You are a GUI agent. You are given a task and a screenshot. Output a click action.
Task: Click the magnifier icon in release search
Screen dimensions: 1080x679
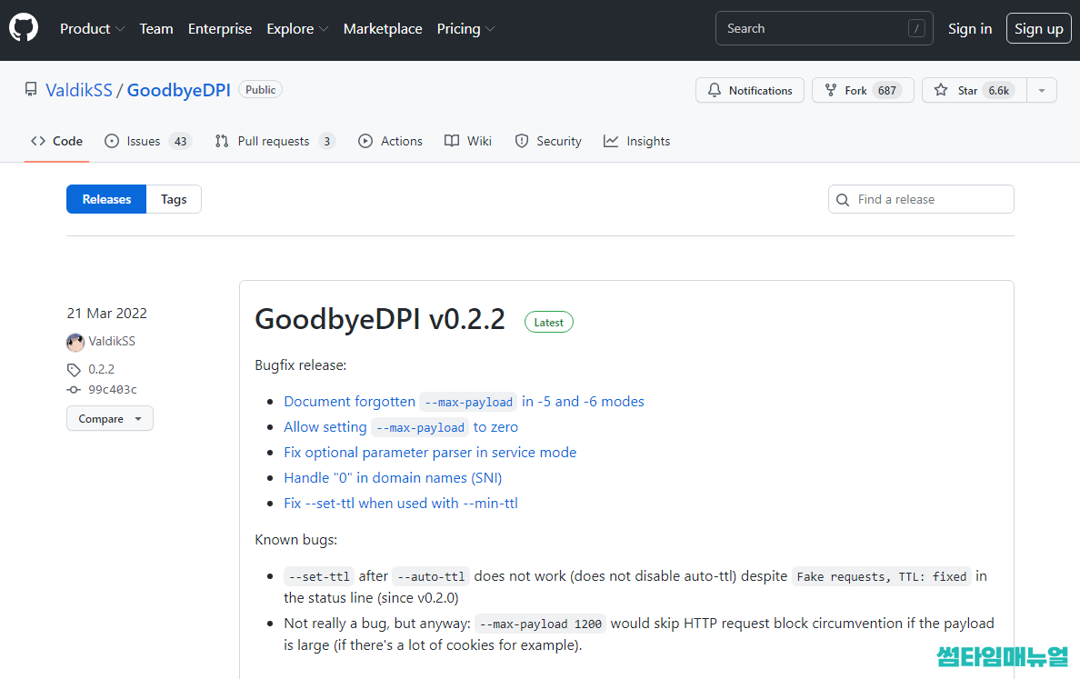843,200
